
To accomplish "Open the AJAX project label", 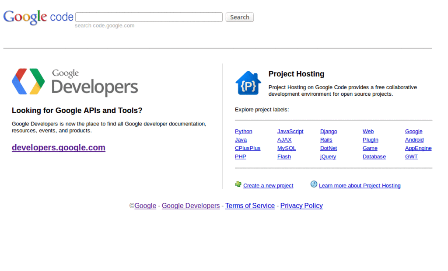I will pyautogui.click(x=284, y=140).
